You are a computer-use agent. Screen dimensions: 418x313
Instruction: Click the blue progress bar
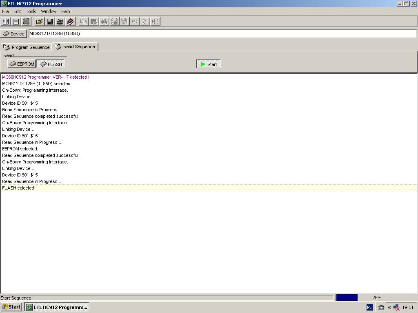[x=347, y=298]
